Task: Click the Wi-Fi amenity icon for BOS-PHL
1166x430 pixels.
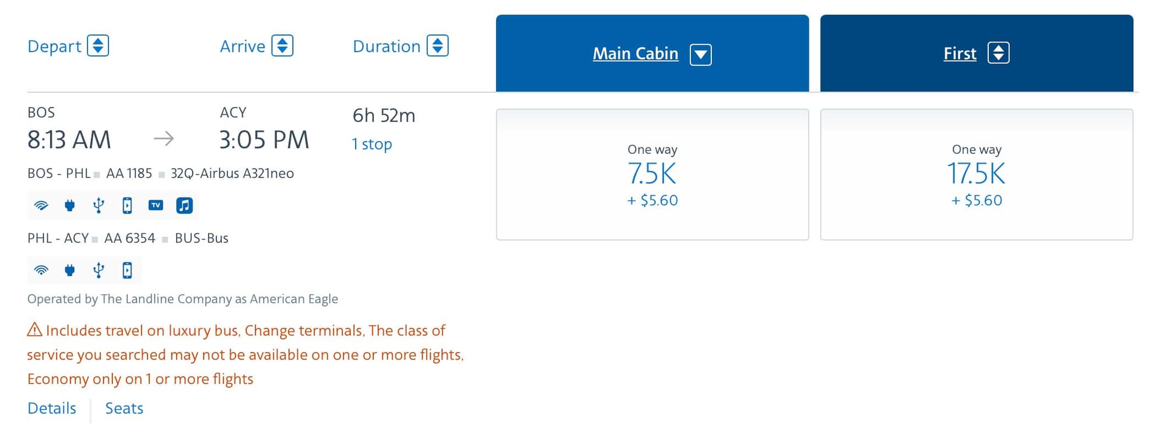Action: coord(40,205)
